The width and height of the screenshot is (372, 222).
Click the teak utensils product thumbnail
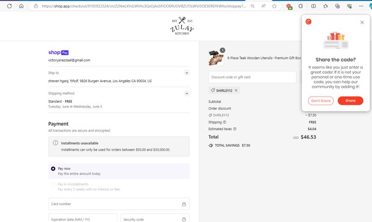click(216, 58)
